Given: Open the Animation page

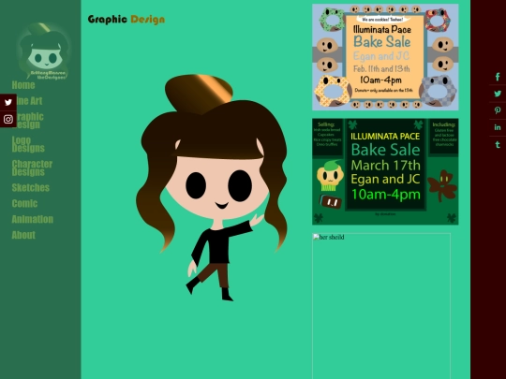Looking at the screenshot, I should [32, 219].
